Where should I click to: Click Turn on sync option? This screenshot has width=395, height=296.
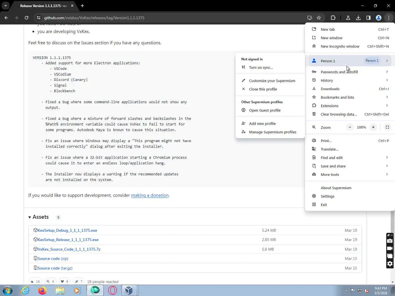click(x=270, y=67)
